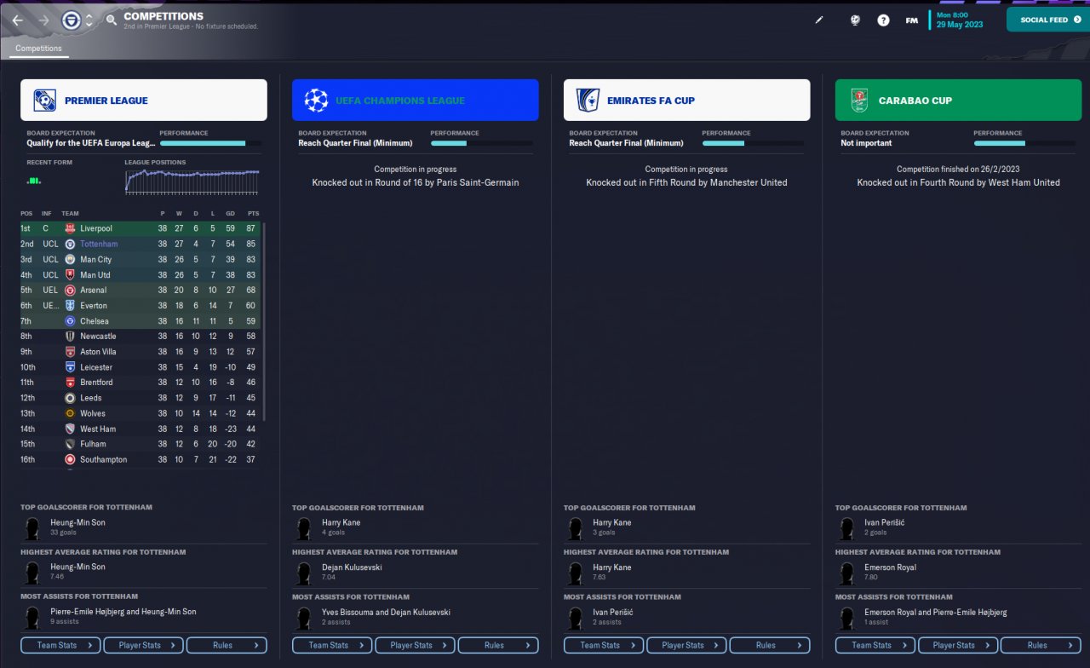
Task: Click Emerson Royal's highest average rating name
Action: click(892, 567)
